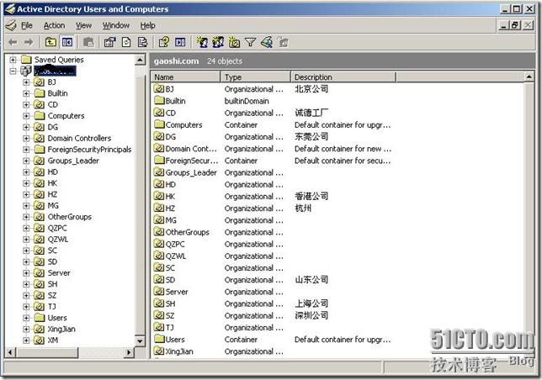Restore the inner MDI child window
The height and width of the screenshot is (380, 542).
pos(515,25)
